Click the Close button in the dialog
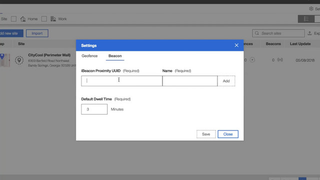320x180 pixels. click(x=228, y=134)
